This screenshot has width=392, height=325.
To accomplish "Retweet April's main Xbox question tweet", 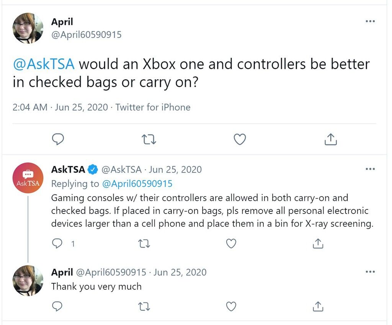I will (149, 139).
